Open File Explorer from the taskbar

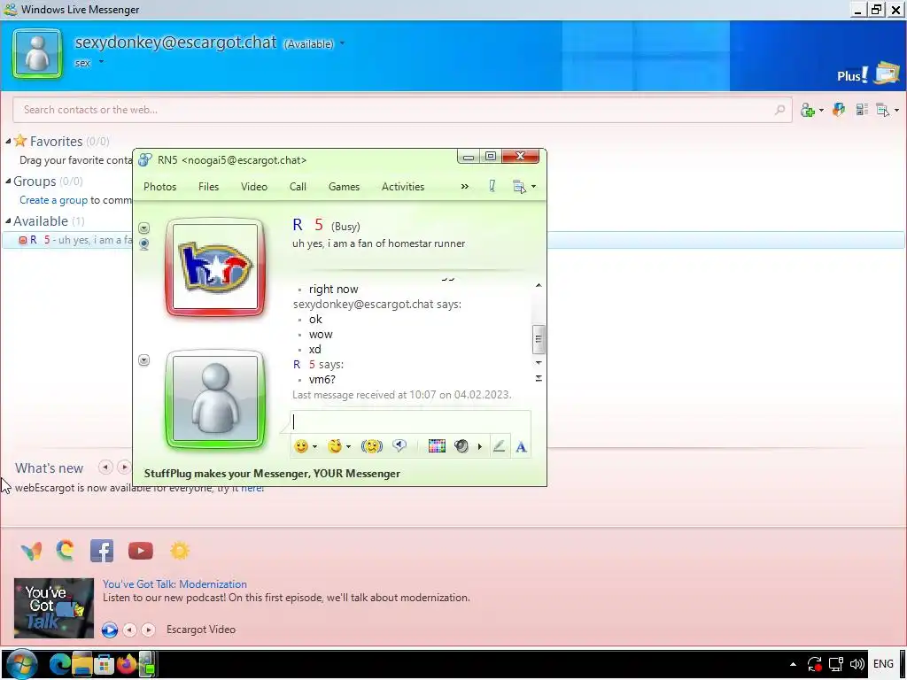click(82, 664)
